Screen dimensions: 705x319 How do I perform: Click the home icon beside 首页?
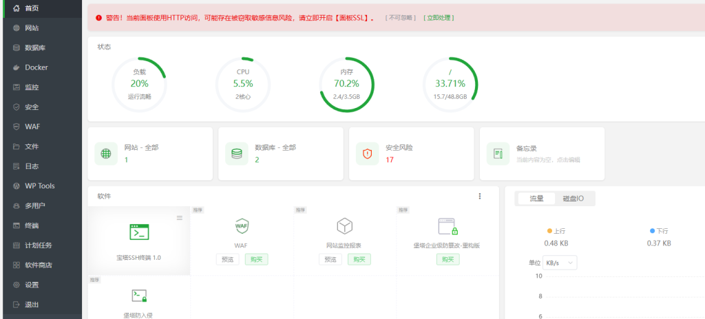click(x=17, y=8)
